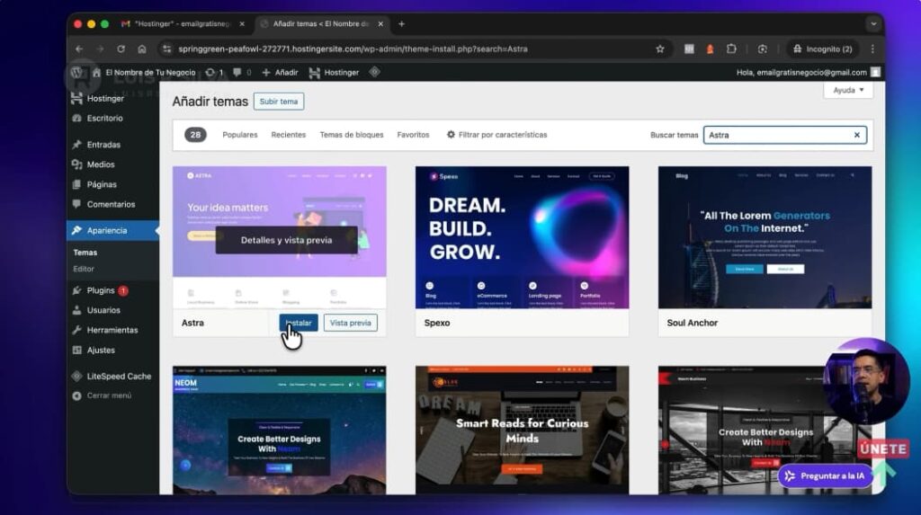Show Favoritos themes filter
The image size is (921, 515).
[x=413, y=135]
